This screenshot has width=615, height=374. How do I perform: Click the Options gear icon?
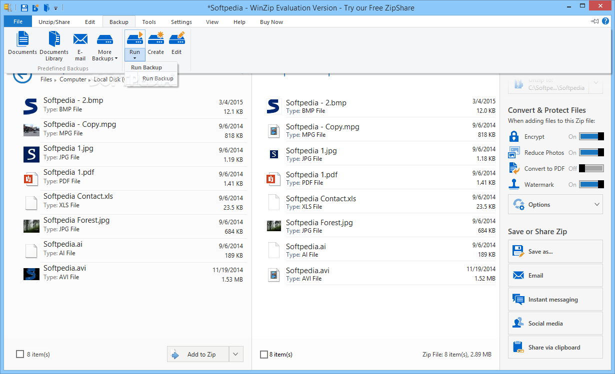click(519, 204)
